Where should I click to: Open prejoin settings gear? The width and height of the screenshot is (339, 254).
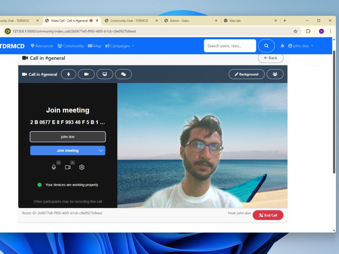82,167
